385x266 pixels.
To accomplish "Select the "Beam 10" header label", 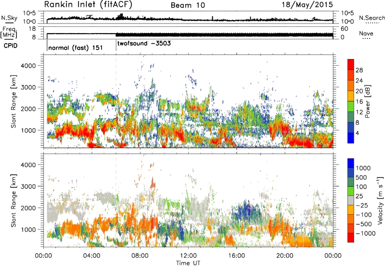I will (x=188, y=5).
